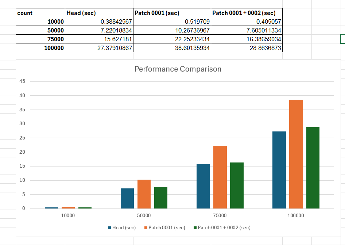This screenshot has height=245, width=345.
Task: Select the "count" header cell
Action: [x=40, y=13]
